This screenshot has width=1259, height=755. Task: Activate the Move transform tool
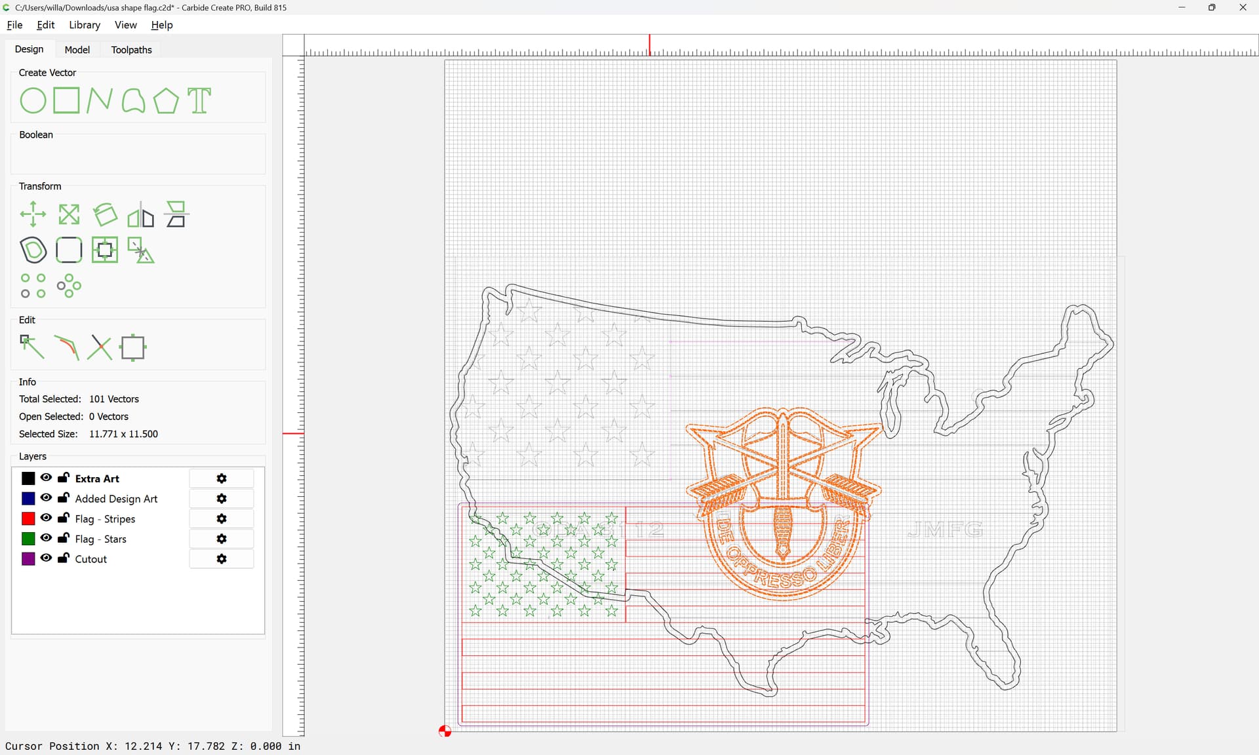(x=33, y=214)
